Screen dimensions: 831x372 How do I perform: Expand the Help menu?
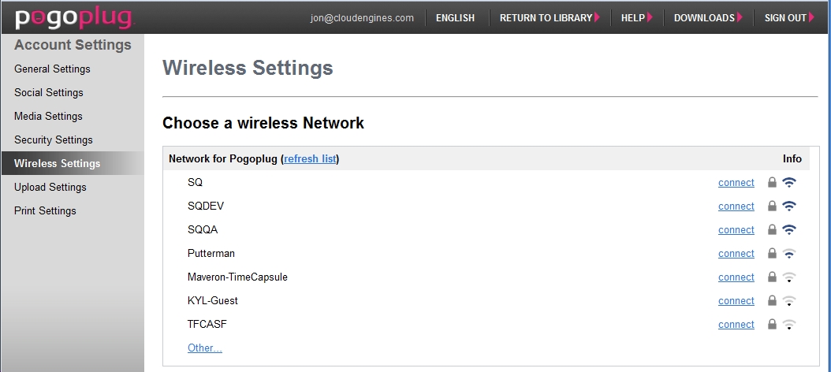point(636,18)
